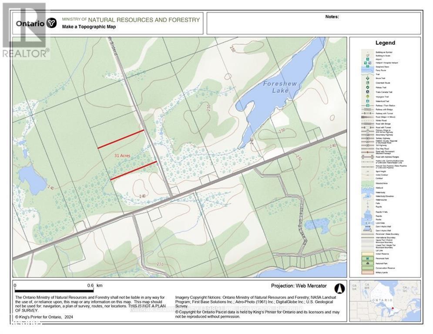This screenshot has width=433, height=334.
Task: Click the Military Lands legend swatch
Action: [x=367, y=272]
